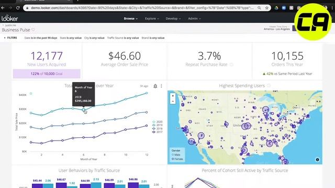The image size is (335, 188).
Task: Click the 42% vs Same Period Last Year text
Action: 287,74
